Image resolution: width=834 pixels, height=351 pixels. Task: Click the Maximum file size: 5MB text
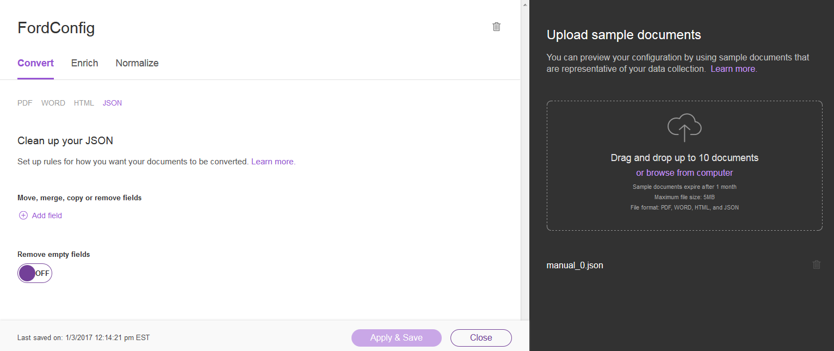684,197
